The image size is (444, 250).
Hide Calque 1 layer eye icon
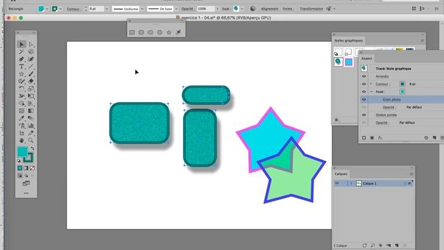336,183
